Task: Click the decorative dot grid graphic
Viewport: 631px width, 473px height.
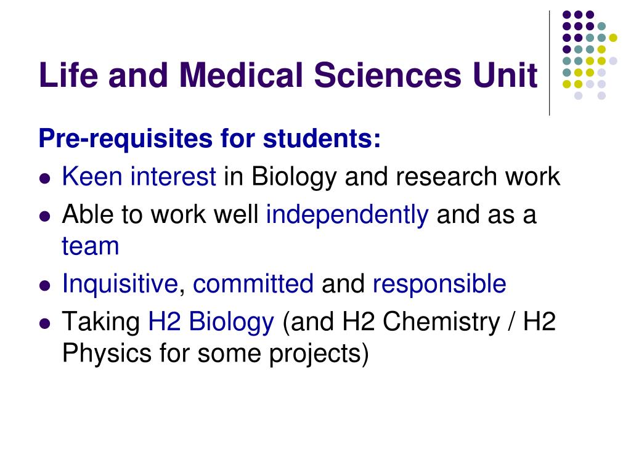Action: [x=590, y=55]
